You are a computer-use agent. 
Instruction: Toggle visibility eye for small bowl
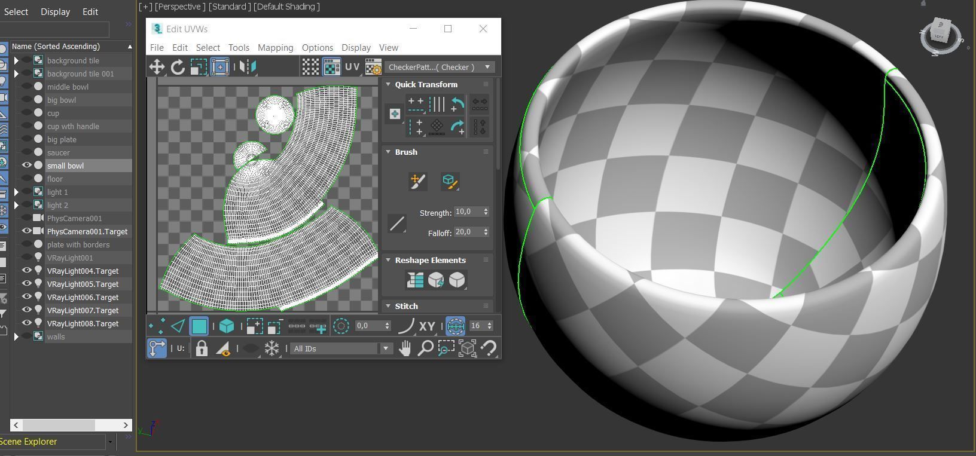point(27,166)
